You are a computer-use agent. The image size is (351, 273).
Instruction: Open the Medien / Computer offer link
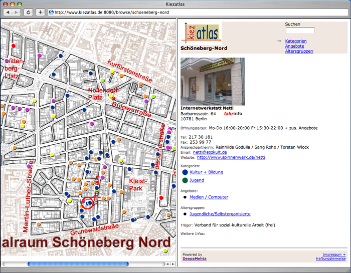pos(209,197)
